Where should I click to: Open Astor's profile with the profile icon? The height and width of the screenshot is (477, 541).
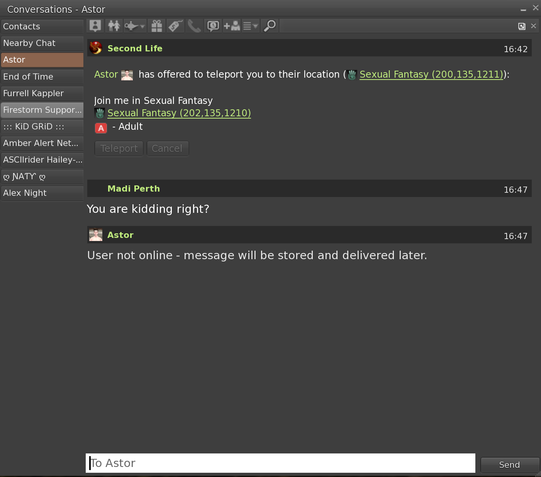(x=95, y=26)
